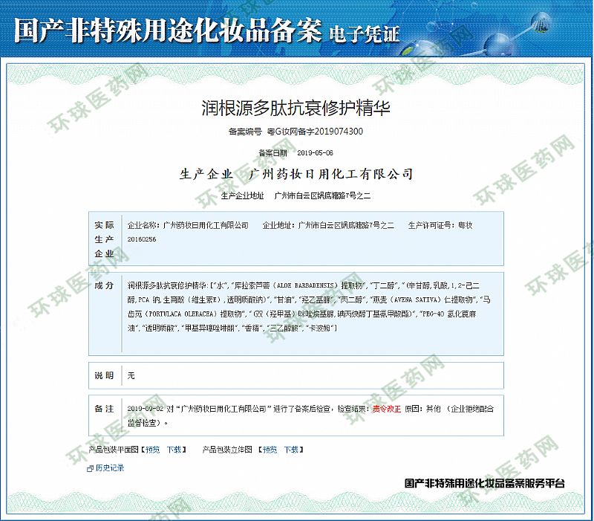Click the 电子凭证 header text
This screenshot has height=521, width=594.
(x=365, y=33)
